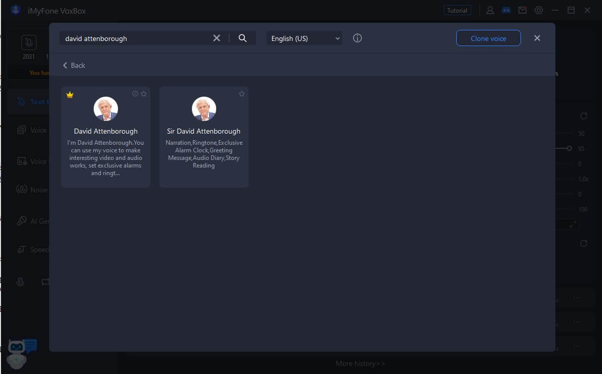The width and height of the screenshot is (602, 374).
Task: Open the top history row three-dots menu
Action: coord(577,298)
